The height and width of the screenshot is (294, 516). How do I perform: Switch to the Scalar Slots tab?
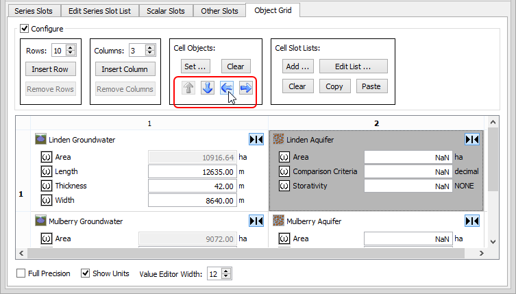click(x=166, y=11)
